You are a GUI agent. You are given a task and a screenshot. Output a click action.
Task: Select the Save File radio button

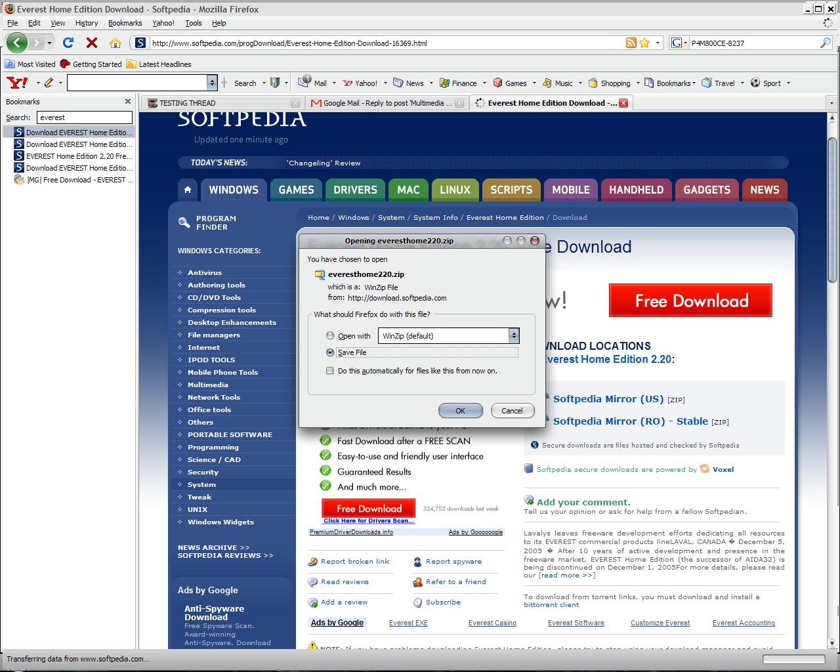(330, 352)
